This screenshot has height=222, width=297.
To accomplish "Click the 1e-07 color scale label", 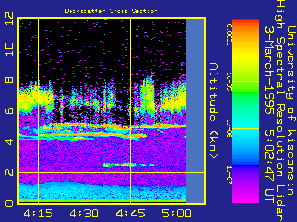I will point(229,175).
